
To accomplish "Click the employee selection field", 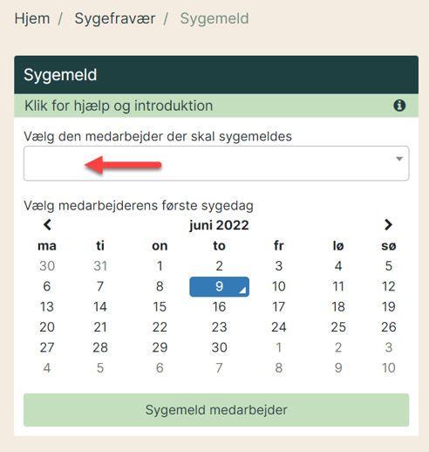I will tap(216, 163).
